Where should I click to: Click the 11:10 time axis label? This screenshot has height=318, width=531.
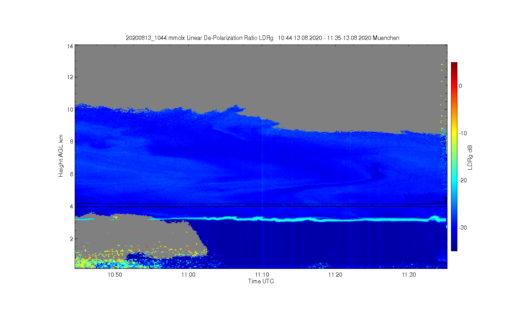[x=262, y=275]
